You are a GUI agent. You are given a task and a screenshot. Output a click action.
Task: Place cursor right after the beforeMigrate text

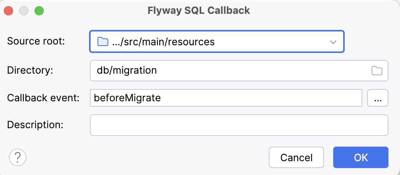(161, 98)
